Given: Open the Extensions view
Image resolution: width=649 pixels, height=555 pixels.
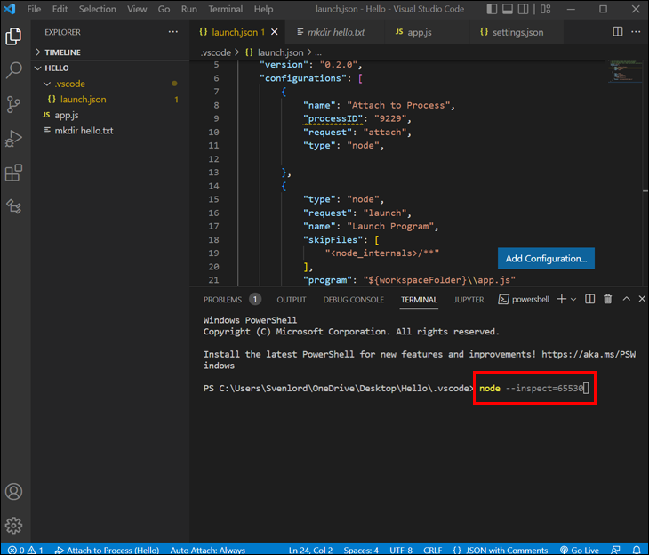Looking at the screenshot, I should coord(14,173).
